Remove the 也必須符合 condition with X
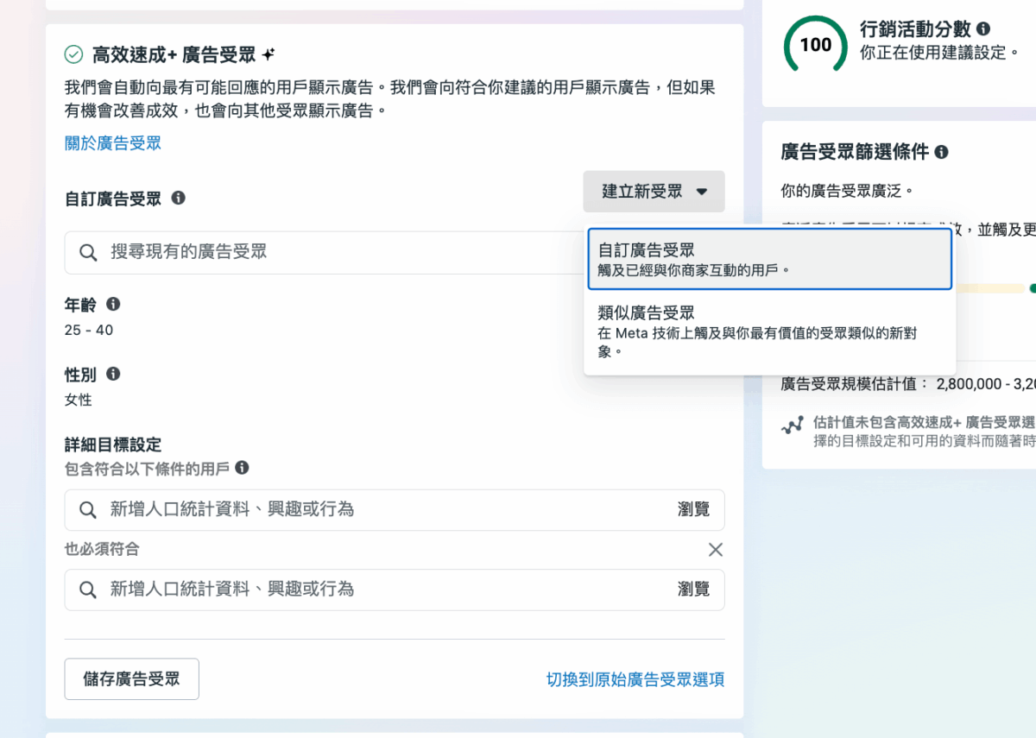The width and height of the screenshot is (1036, 738). tap(715, 550)
